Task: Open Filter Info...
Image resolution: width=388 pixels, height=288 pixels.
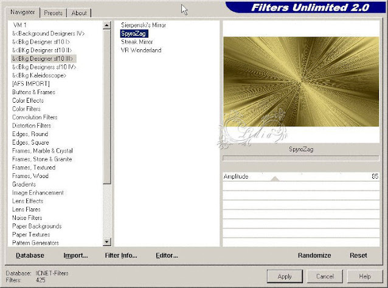Action: (x=121, y=255)
